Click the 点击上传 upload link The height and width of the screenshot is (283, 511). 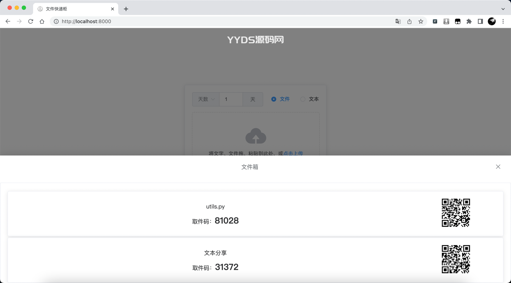(x=293, y=154)
